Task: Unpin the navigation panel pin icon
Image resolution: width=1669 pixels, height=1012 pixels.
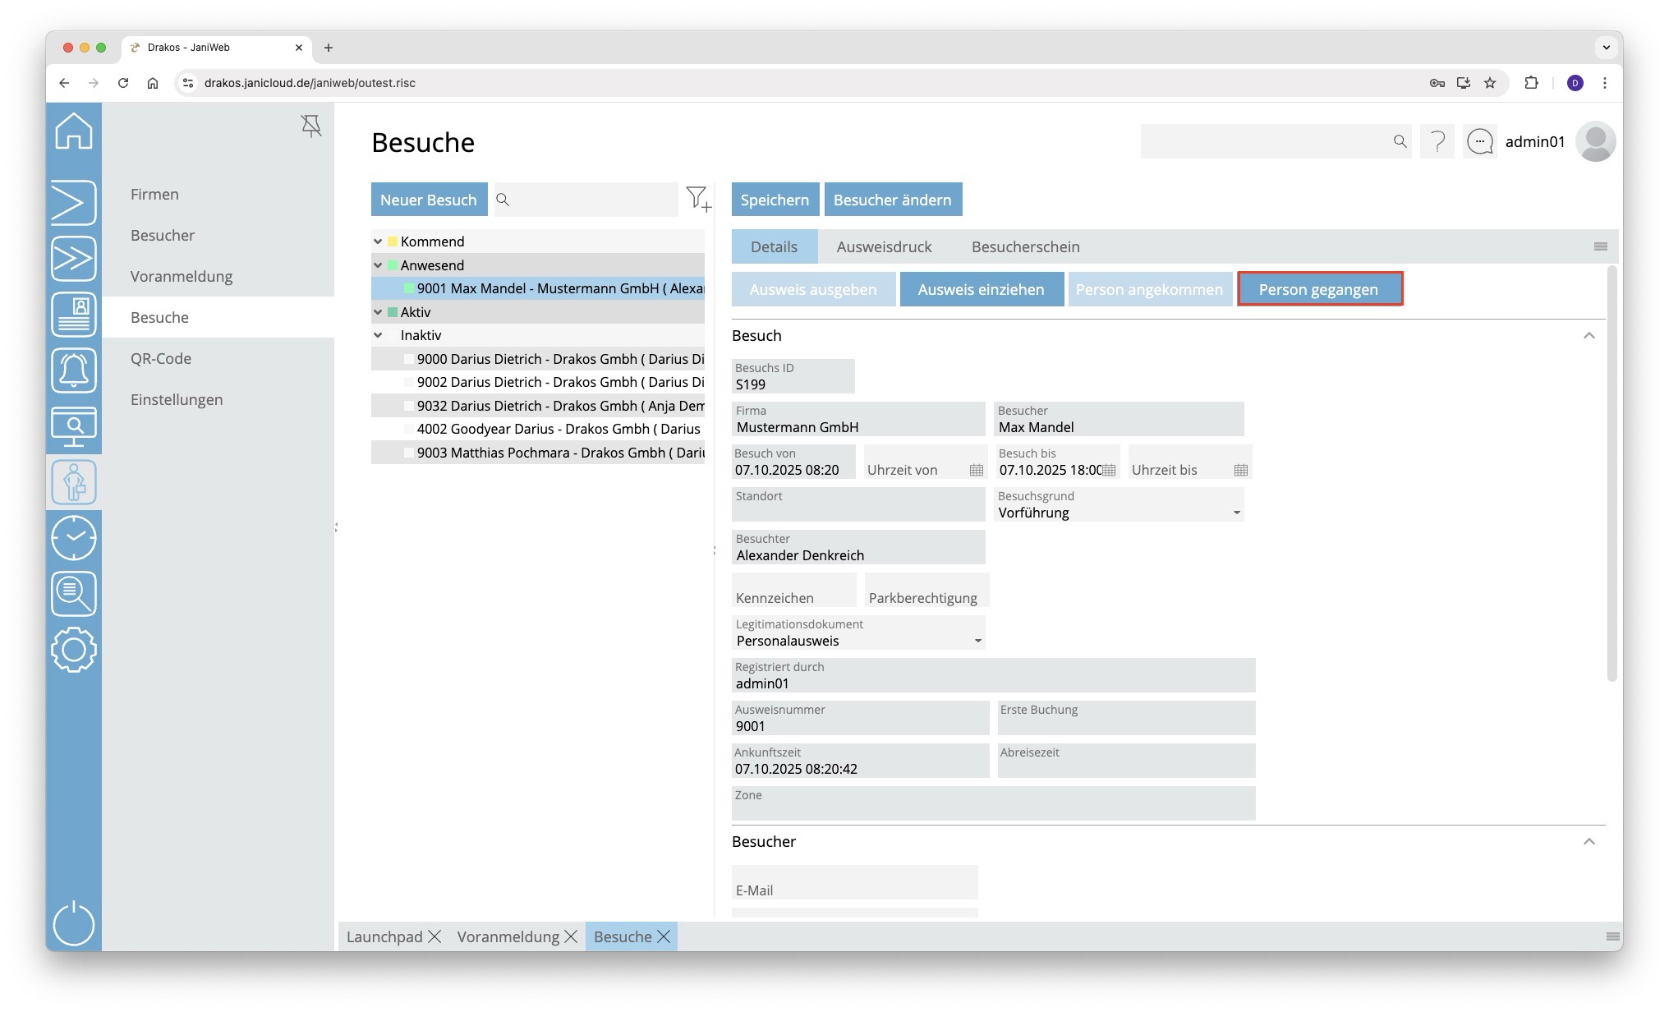Action: coord(311,126)
